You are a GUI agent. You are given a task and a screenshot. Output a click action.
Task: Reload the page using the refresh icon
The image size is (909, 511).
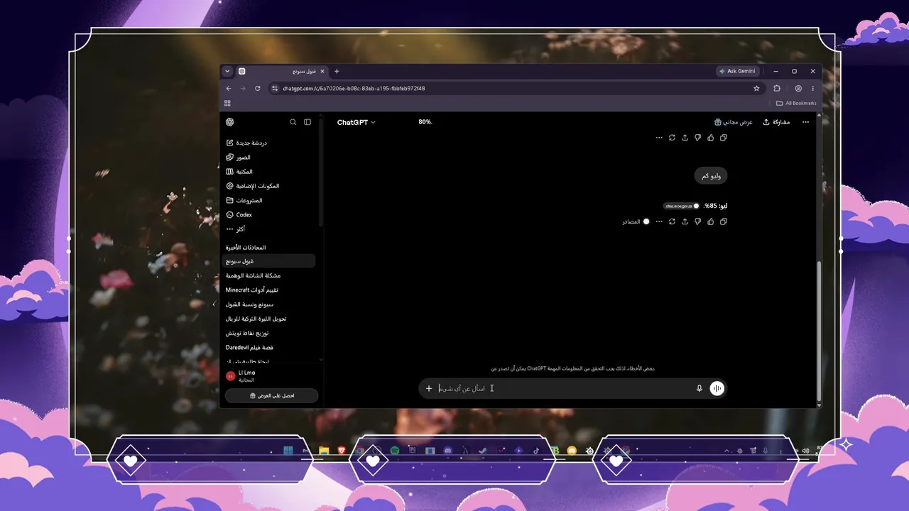pos(258,89)
